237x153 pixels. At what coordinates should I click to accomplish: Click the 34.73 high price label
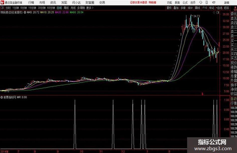click(197, 16)
